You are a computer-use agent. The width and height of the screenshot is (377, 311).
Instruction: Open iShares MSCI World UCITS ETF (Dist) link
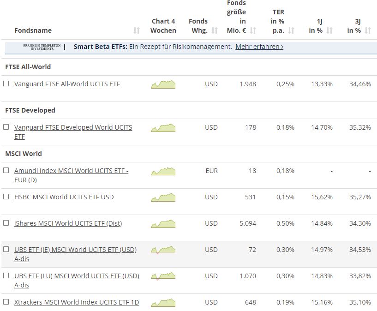pyautogui.click(x=68, y=223)
